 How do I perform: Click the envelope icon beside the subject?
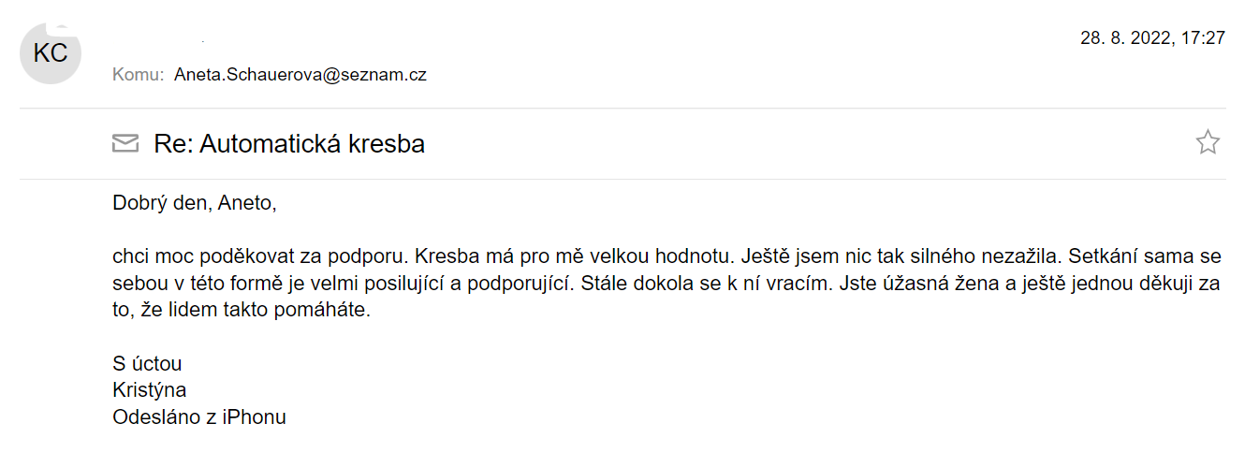(124, 143)
